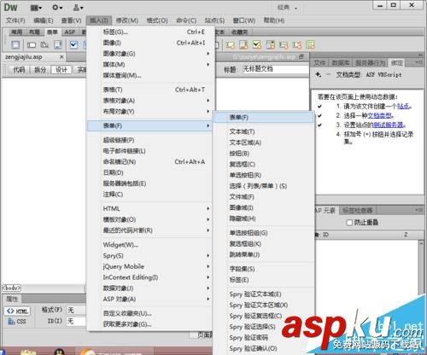
Task: Expand the 媒体(M) submenu
Action: tap(150, 65)
